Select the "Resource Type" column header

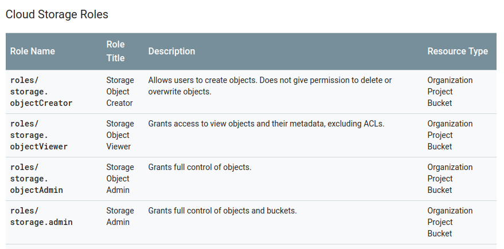pos(458,51)
